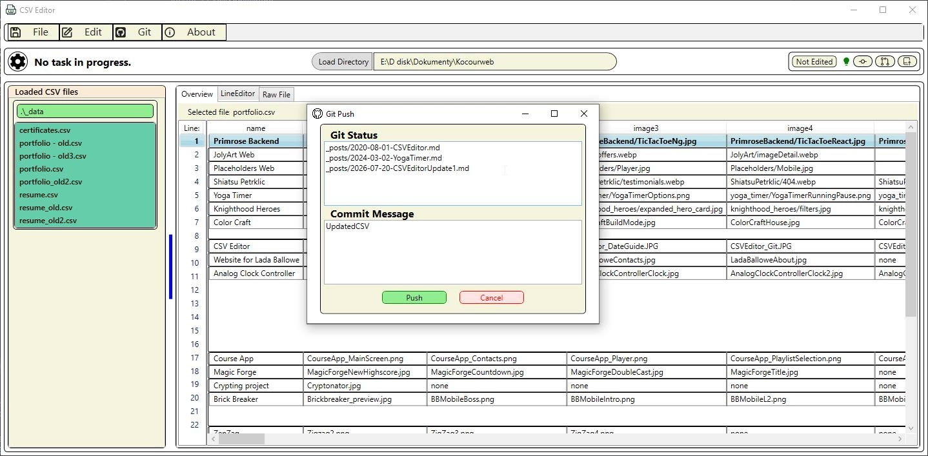Click the .\_data folder entry
928x456 pixels.
[x=85, y=112]
